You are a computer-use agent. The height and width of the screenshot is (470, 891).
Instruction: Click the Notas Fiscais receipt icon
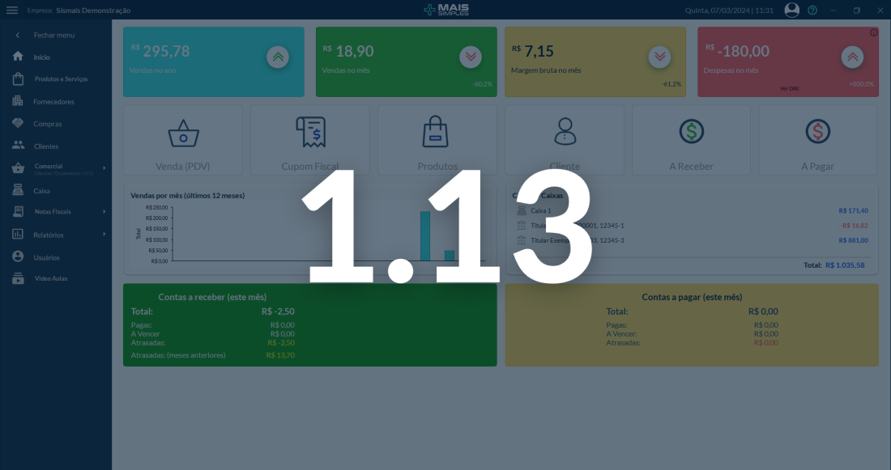pyautogui.click(x=18, y=212)
